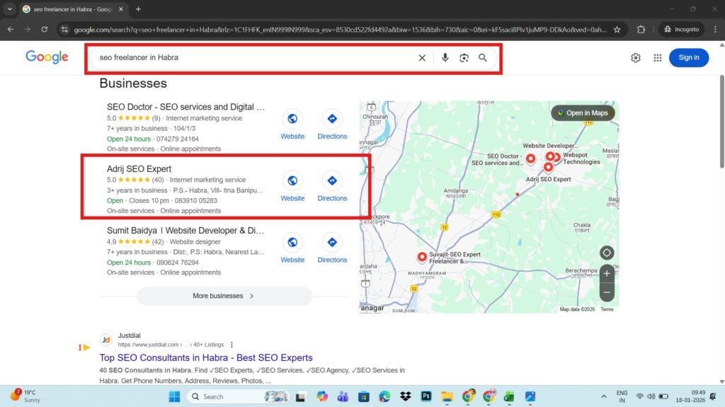Open the clock showing 09:49
This screenshot has height=407, width=725.
tap(690, 396)
